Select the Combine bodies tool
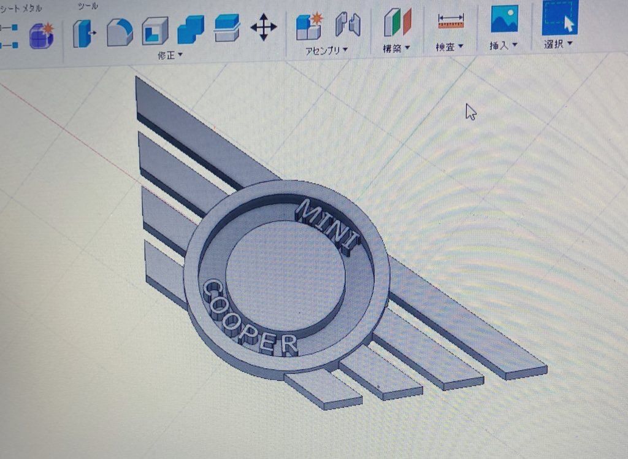Screen dimensions: 628x459 [191, 29]
